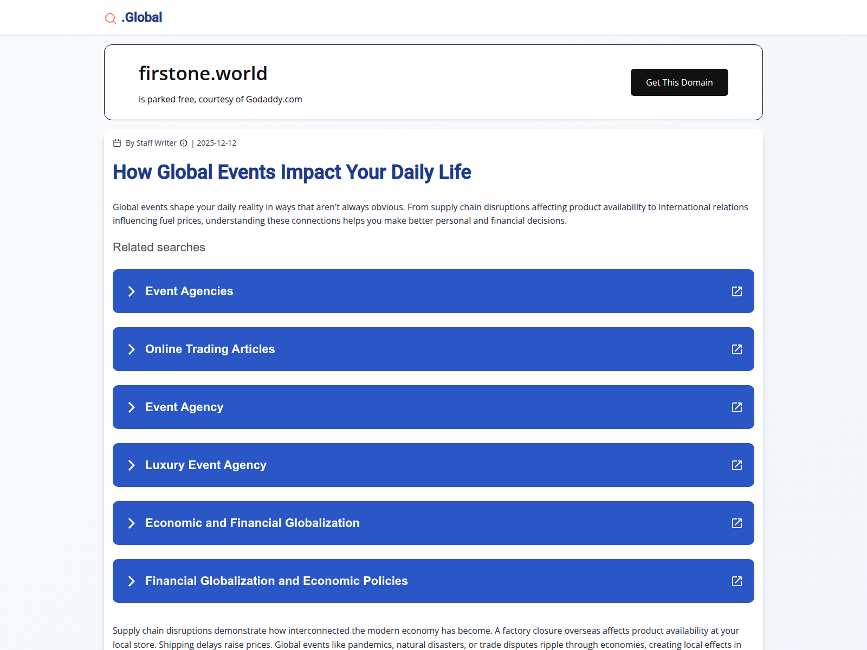Click the external link icon on Event Agency
Image resolution: width=867 pixels, height=650 pixels.
pos(737,407)
